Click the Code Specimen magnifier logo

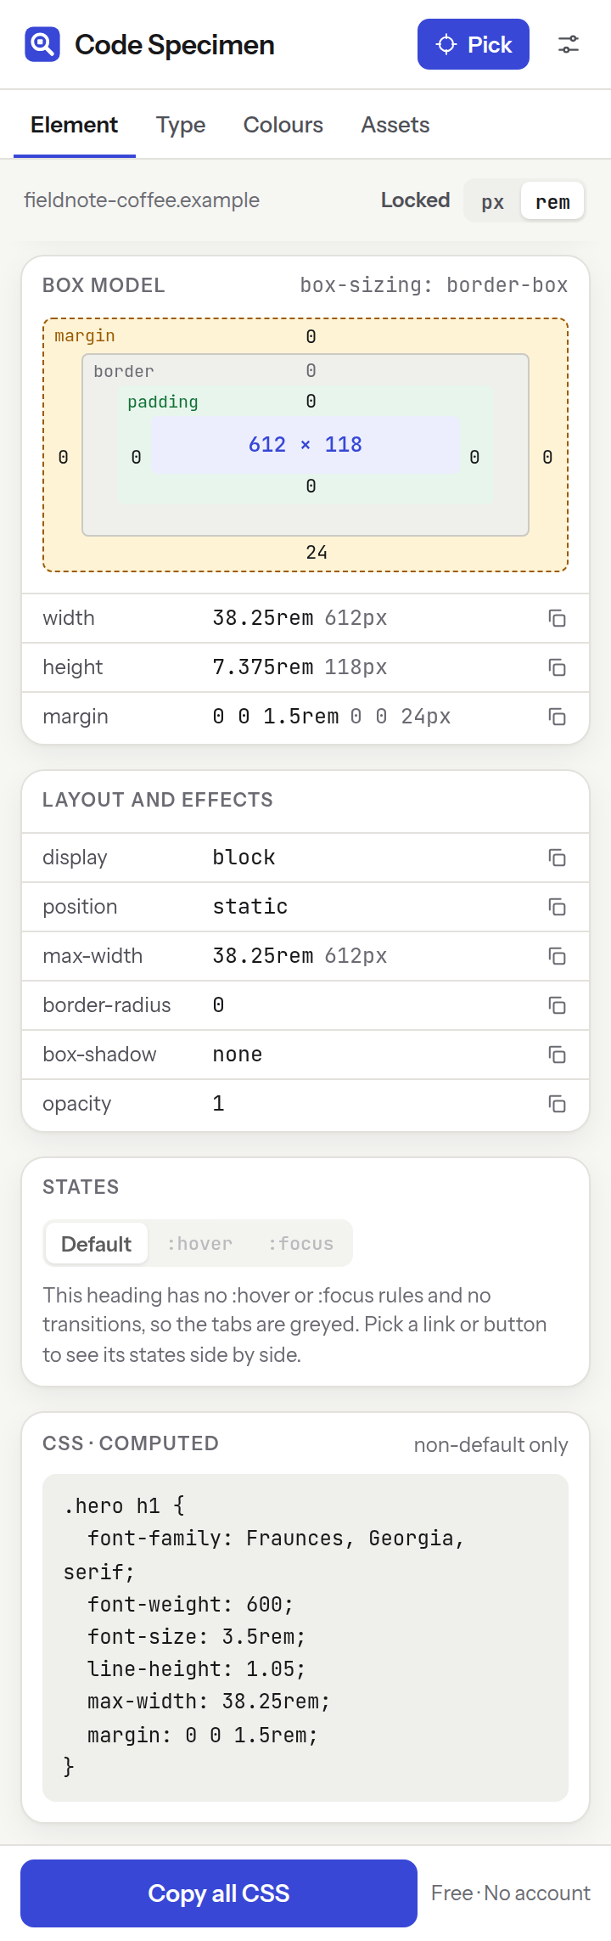pyautogui.click(x=42, y=44)
